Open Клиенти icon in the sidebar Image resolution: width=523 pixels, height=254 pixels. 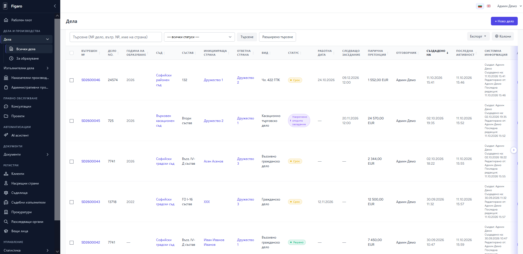click(6, 174)
